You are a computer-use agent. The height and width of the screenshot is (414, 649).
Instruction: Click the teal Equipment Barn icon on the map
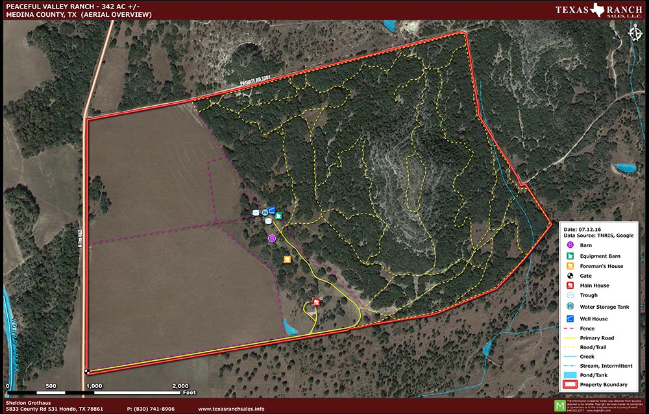click(278, 215)
